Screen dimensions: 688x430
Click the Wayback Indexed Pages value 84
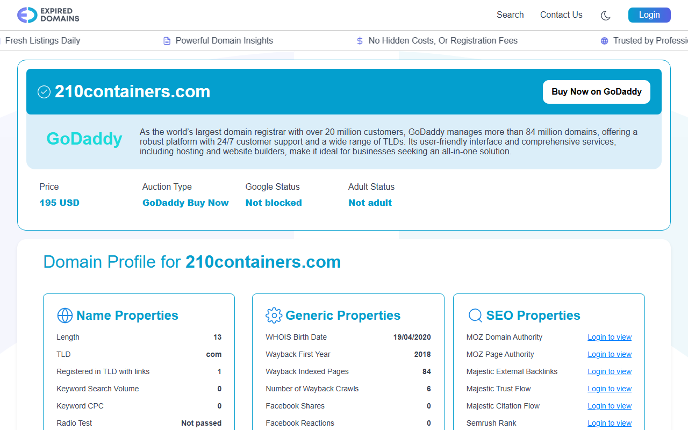(x=427, y=371)
